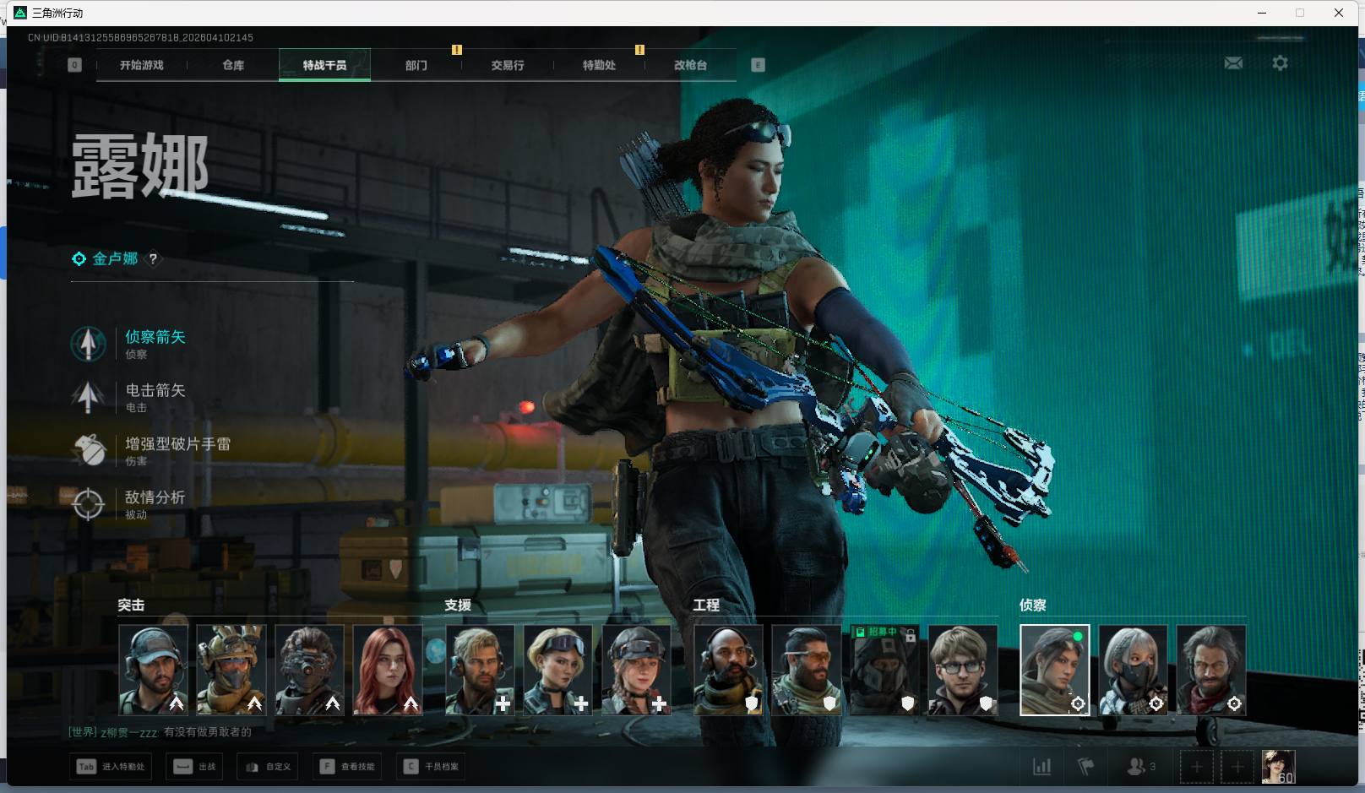Open 干员档案 operator profile button
Image resolution: width=1365 pixels, height=793 pixels.
tap(433, 767)
